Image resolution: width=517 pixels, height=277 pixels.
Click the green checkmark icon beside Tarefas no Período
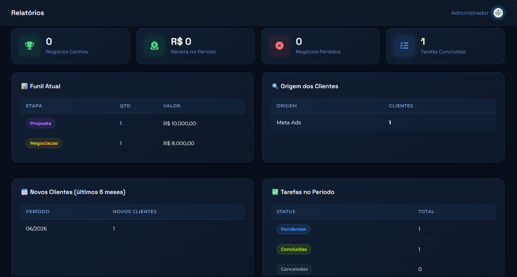click(275, 192)
